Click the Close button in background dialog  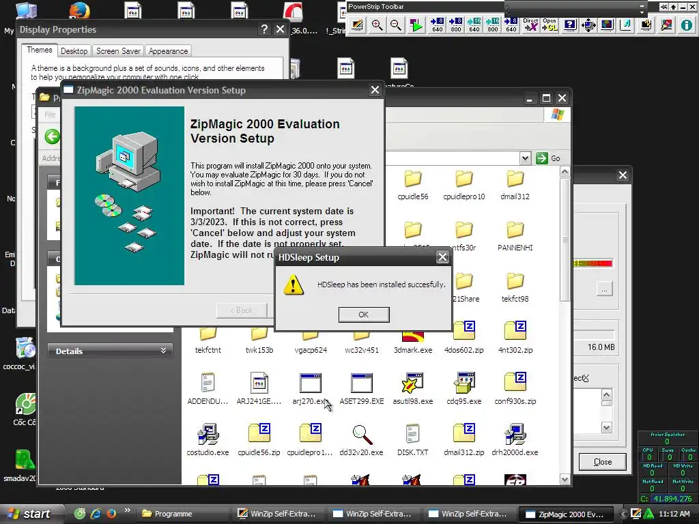click(602, 462)
